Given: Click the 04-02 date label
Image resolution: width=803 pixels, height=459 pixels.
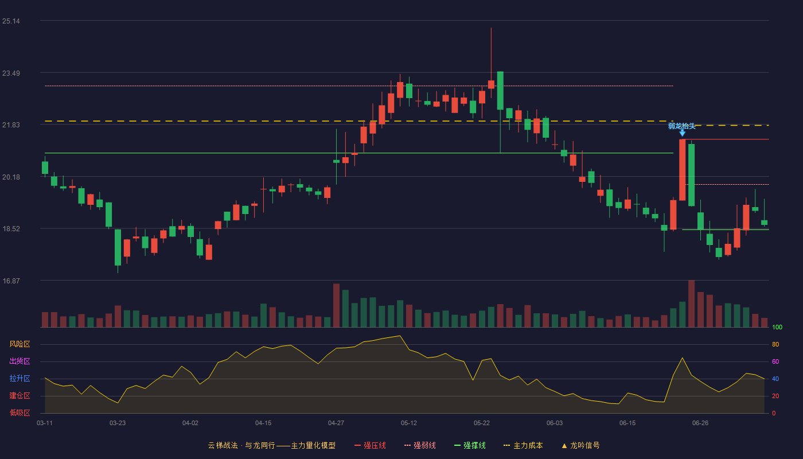Looking at the screenshot, I should click(x=190, y=423).
